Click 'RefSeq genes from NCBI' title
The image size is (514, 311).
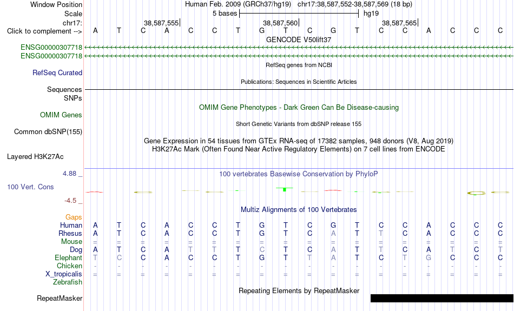[299, 65]
